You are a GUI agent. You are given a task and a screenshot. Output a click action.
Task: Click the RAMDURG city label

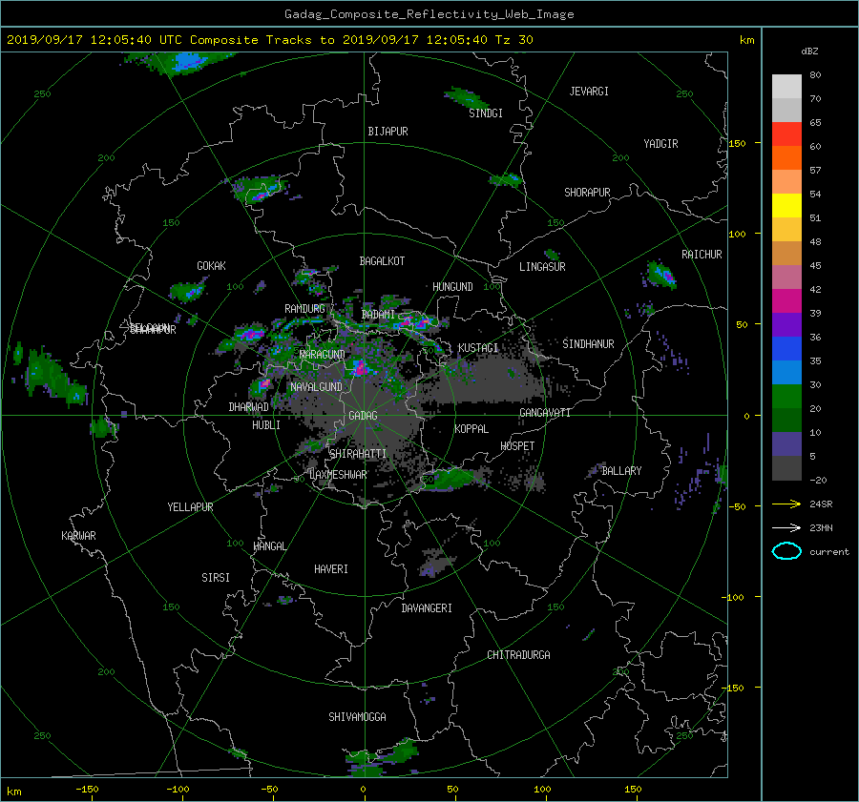click(304, 309)
